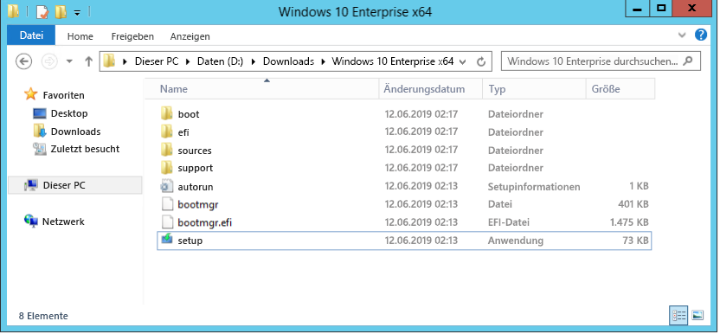Image resolution: width=720 pixels, height=334 pixels.
Task: Go back with the back arrow
Action: (24, 61)
